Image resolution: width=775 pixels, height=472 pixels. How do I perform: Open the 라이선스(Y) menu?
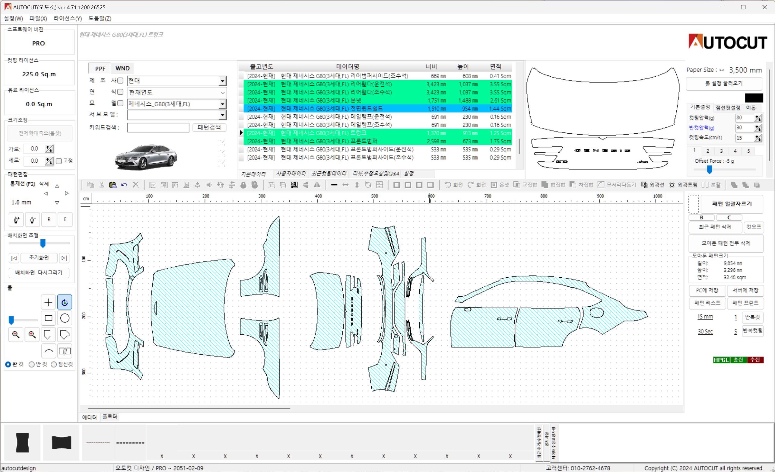[68, 19]
